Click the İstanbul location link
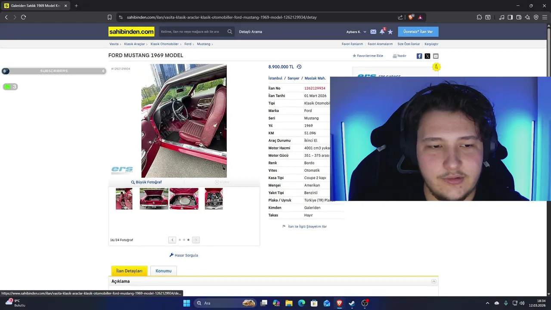The width and height of the screenshot is (551, 310). point(275,78)
